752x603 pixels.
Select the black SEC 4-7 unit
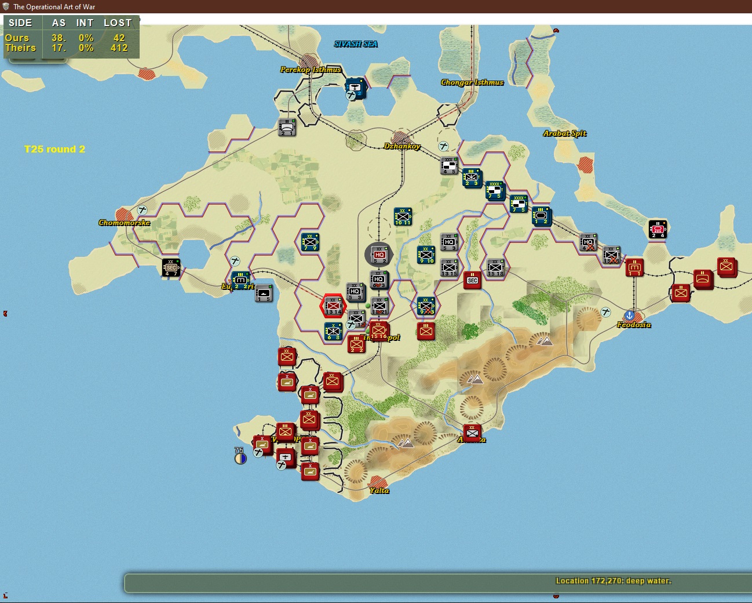(x=171, y=268)
